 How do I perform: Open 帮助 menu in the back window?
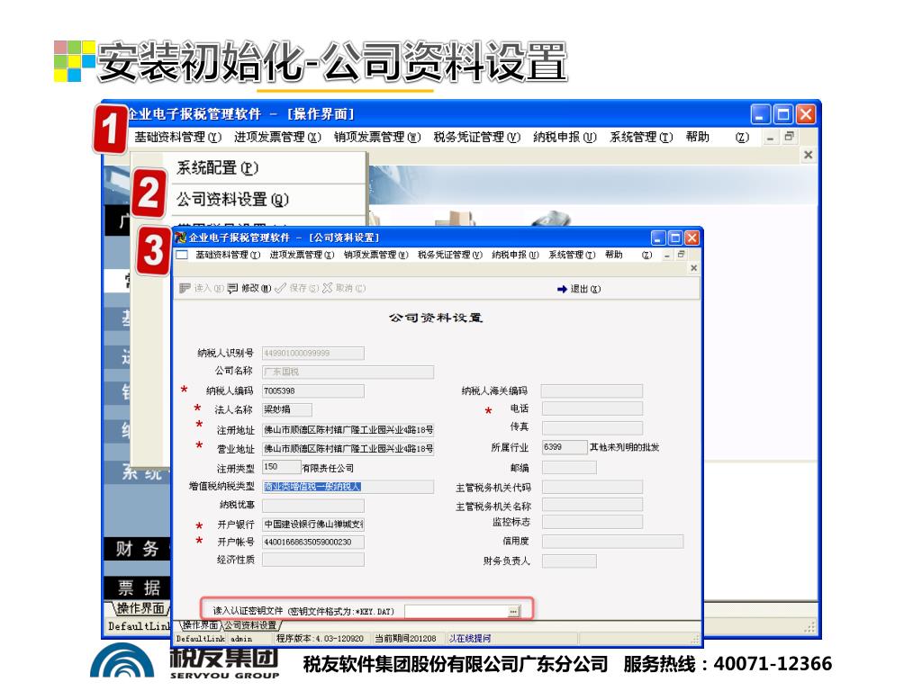(x=698, y=137)
